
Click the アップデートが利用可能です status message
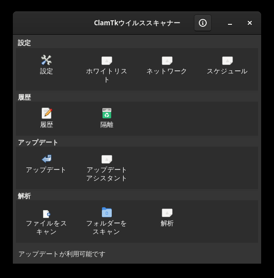(x=62, y=254)
